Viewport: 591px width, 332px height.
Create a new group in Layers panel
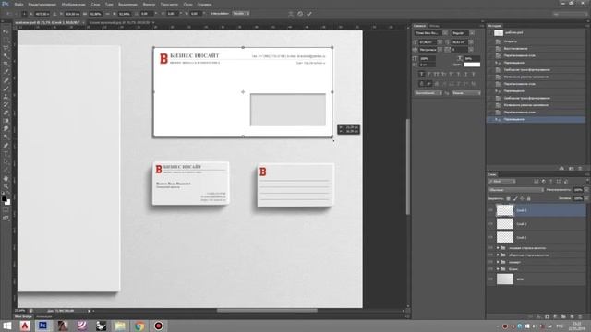563,317
